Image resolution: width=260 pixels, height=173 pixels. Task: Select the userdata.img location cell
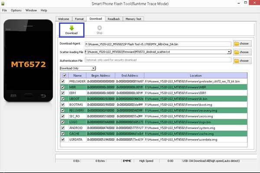[x=196, y=139]
